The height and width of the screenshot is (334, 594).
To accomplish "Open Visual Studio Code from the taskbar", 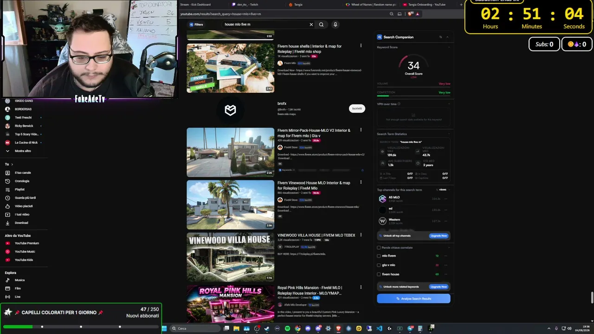I will point(379,328).
